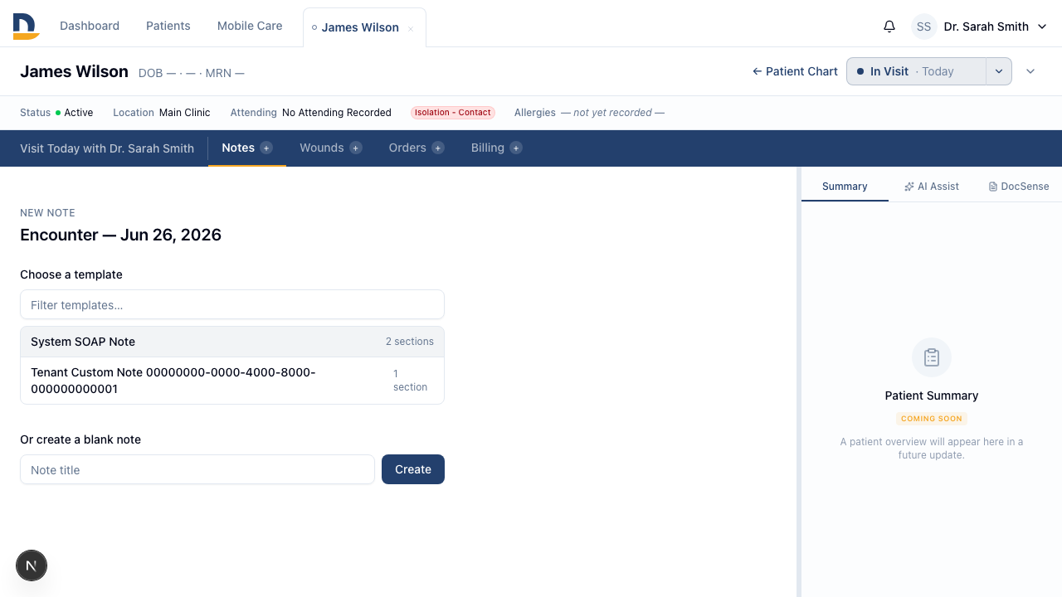
Task: Click the Isolation - Contact badge
Action: tap(453, 113)
